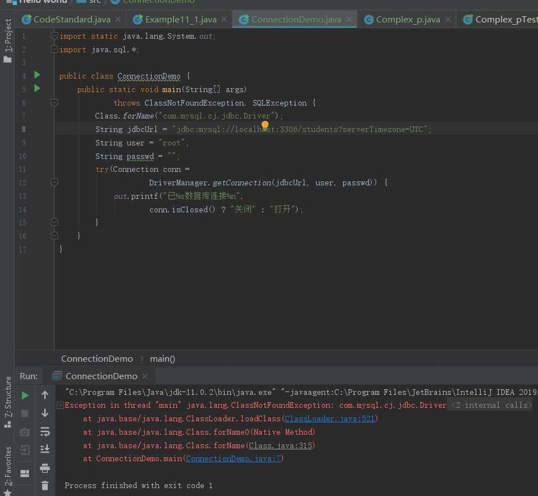Toggle the Favorites tool window sidebar button

tap(7, 467)
